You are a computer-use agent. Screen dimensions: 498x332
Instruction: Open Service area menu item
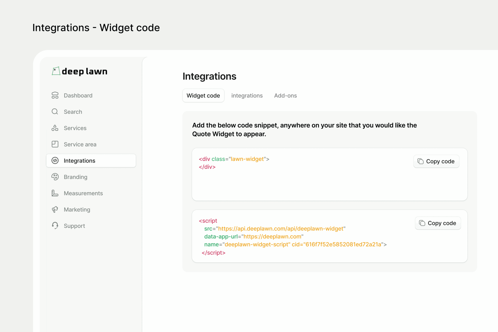pos(80,144)
